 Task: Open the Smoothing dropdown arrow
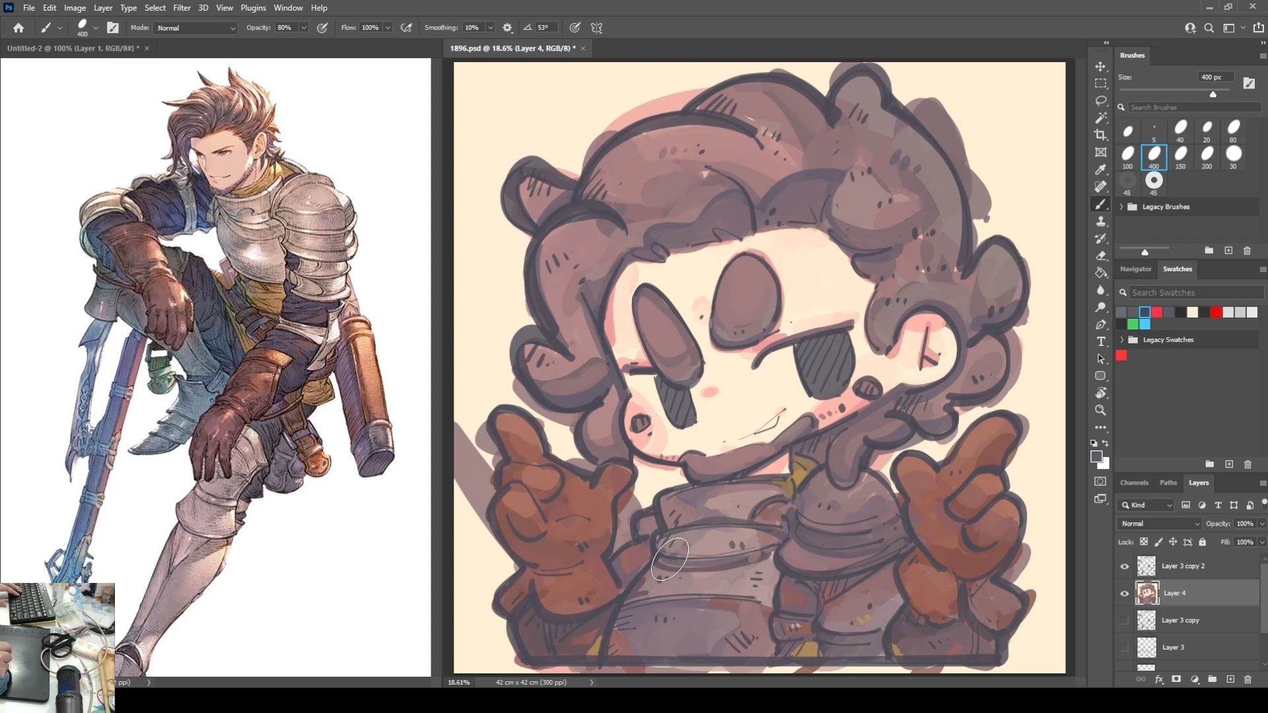tap(490, 28)
